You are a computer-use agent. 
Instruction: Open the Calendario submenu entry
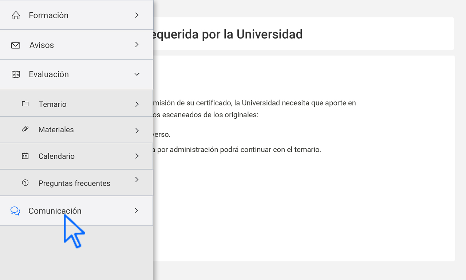[x=76, y=156]
